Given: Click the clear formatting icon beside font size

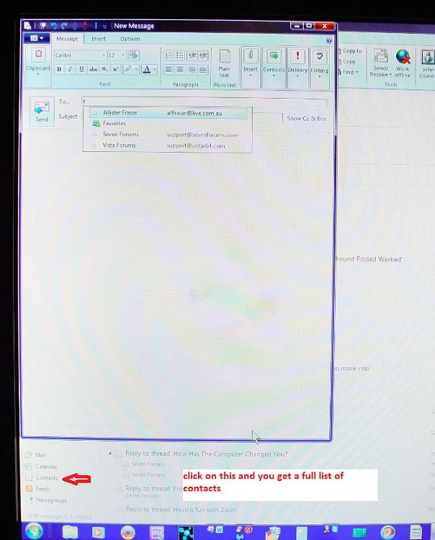Looking at the screenshot, I should [134, 55].
